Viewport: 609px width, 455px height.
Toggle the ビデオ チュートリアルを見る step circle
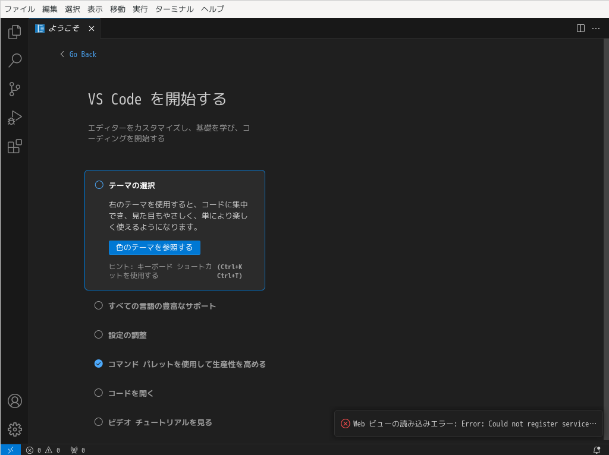(99, 422)
